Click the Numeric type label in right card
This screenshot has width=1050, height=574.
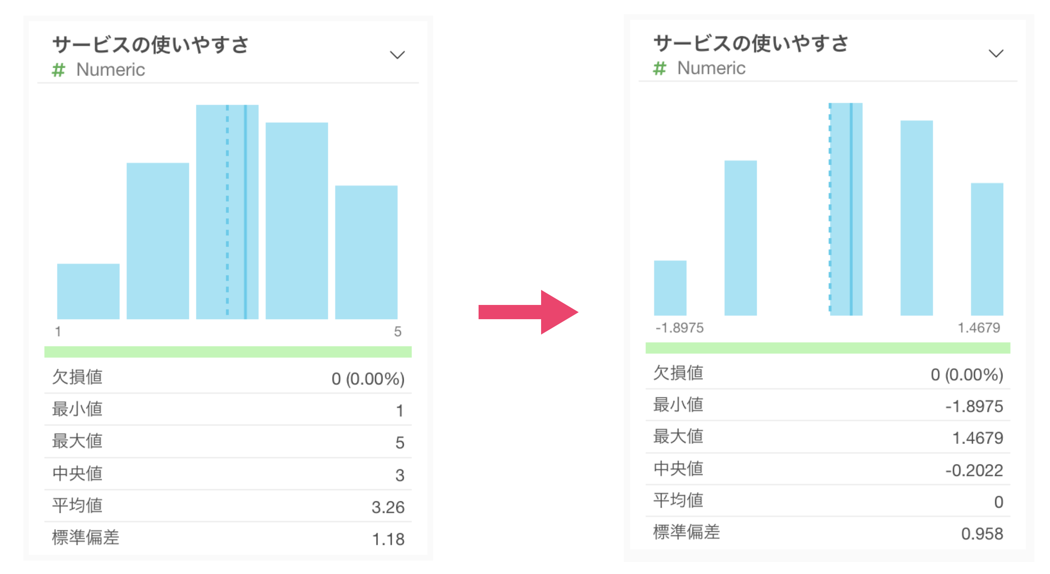pos(711,68)
